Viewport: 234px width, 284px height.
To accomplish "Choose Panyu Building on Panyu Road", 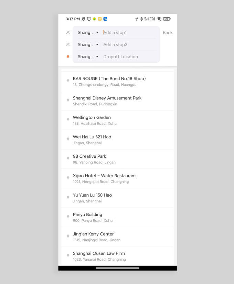I will [87, 217].
